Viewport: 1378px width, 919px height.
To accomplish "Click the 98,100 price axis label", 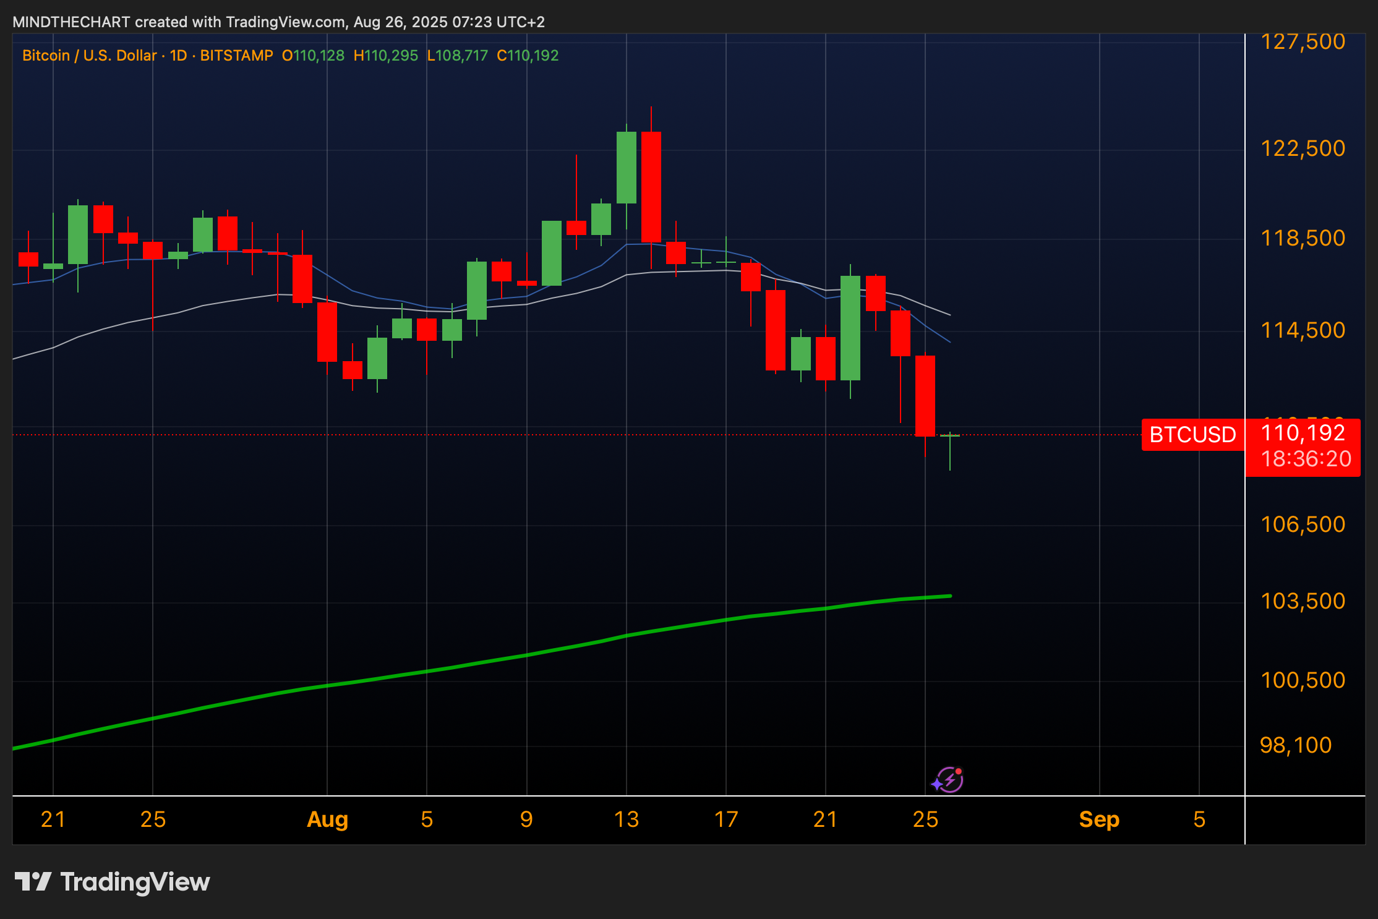I will click(x=1295, y=745).
